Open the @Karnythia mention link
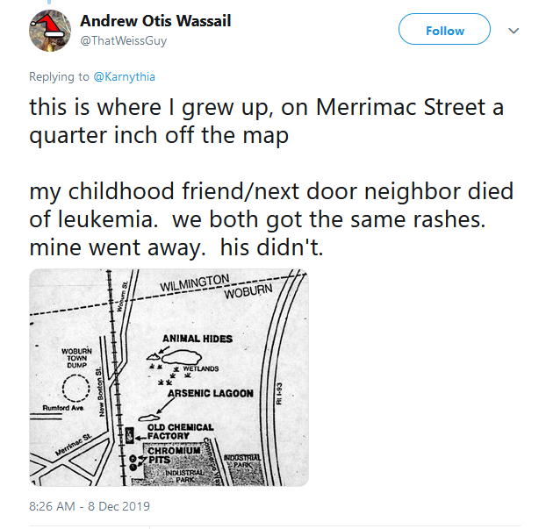This screenshot has height=529, width=546. [127, 76]
